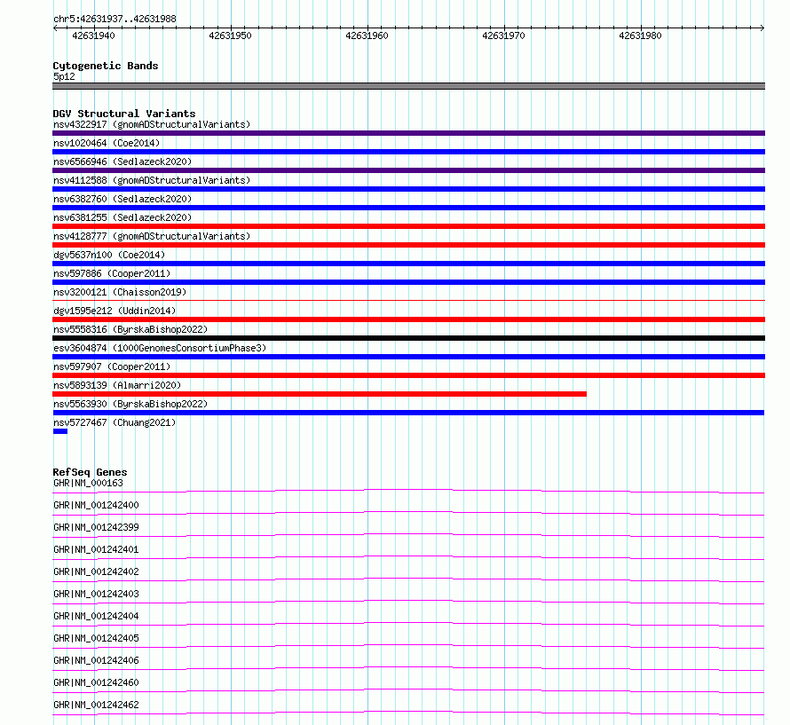Click ruler position 42631950
This screenshot has width=790, height=725.
230,35
